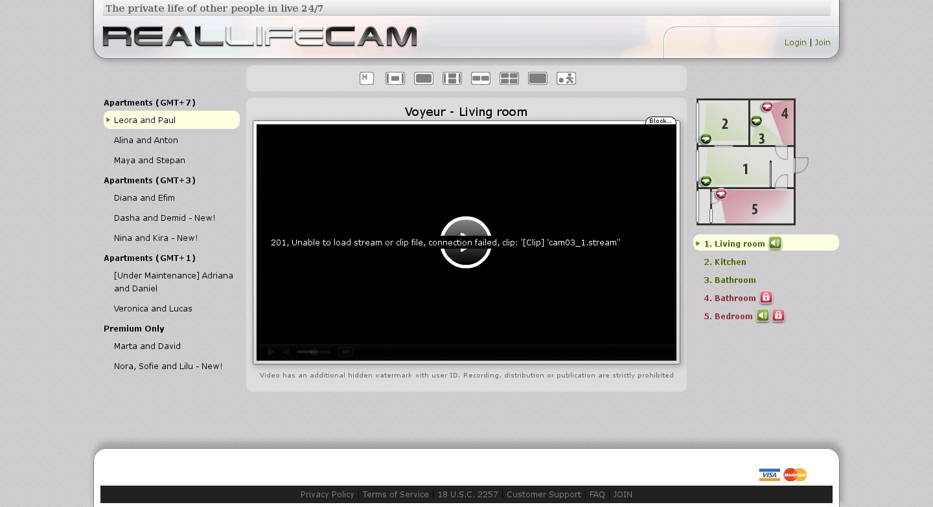Adjust the video player volume slider
Screen dimensions: 933x507
point(314,352)
